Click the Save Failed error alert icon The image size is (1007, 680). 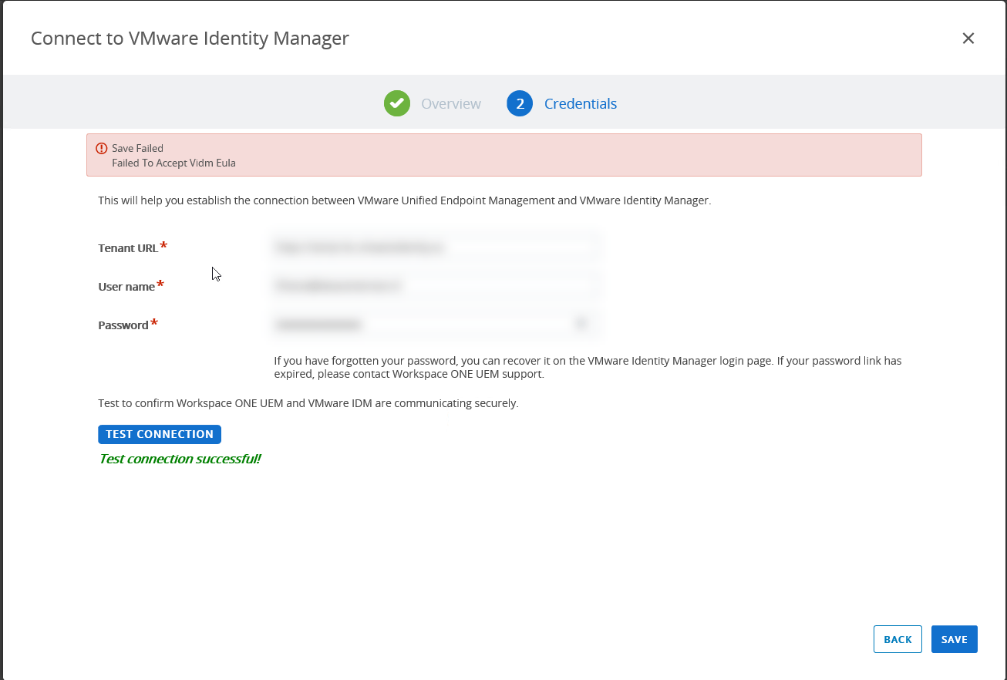click(102, 148)
